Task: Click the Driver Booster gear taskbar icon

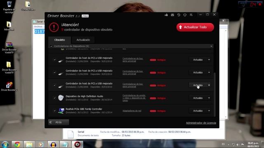Action: (x=77, y=144)
